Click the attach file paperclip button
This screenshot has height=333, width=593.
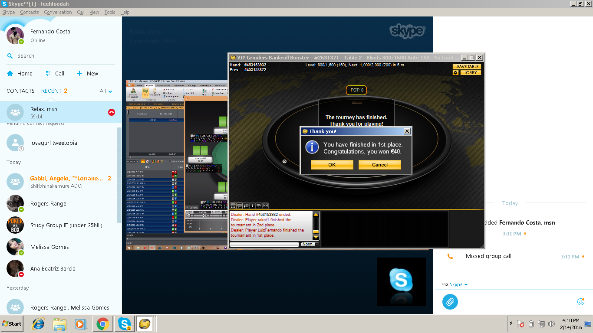coord(450,302)
